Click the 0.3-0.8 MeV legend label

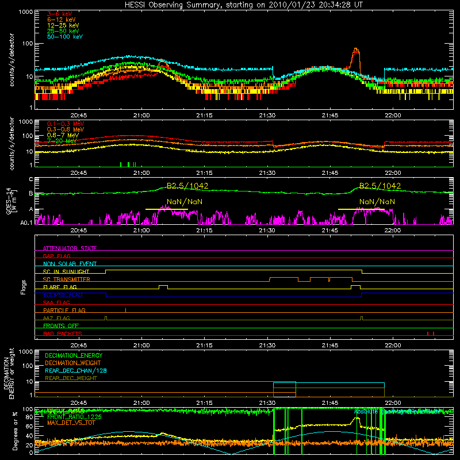point(66,129)
